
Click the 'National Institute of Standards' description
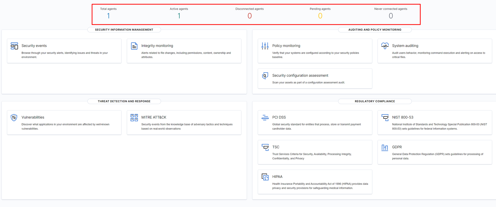pos(439,127)
